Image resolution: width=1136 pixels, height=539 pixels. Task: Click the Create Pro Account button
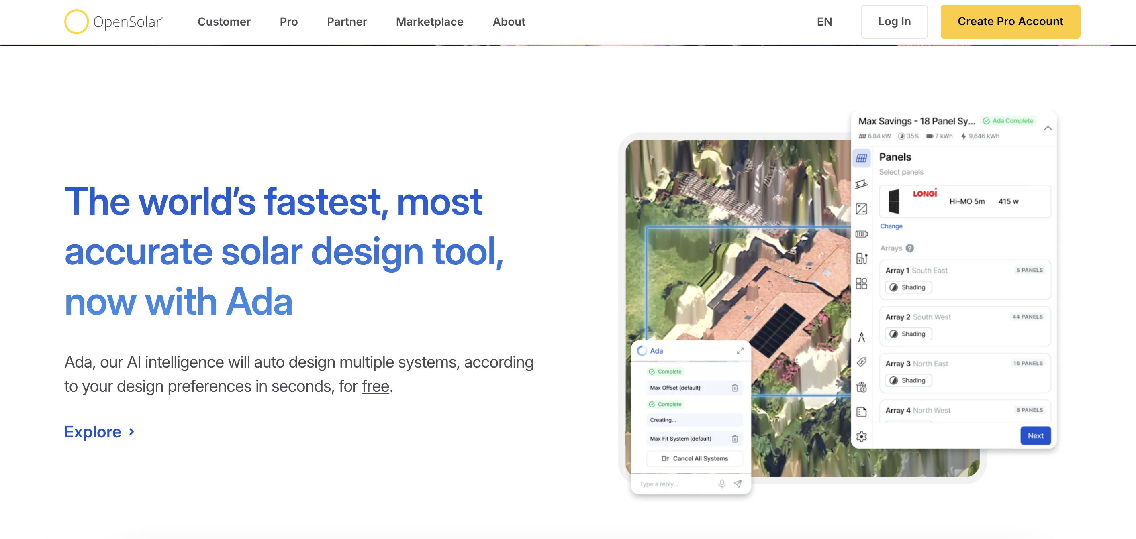point(1010,22)
